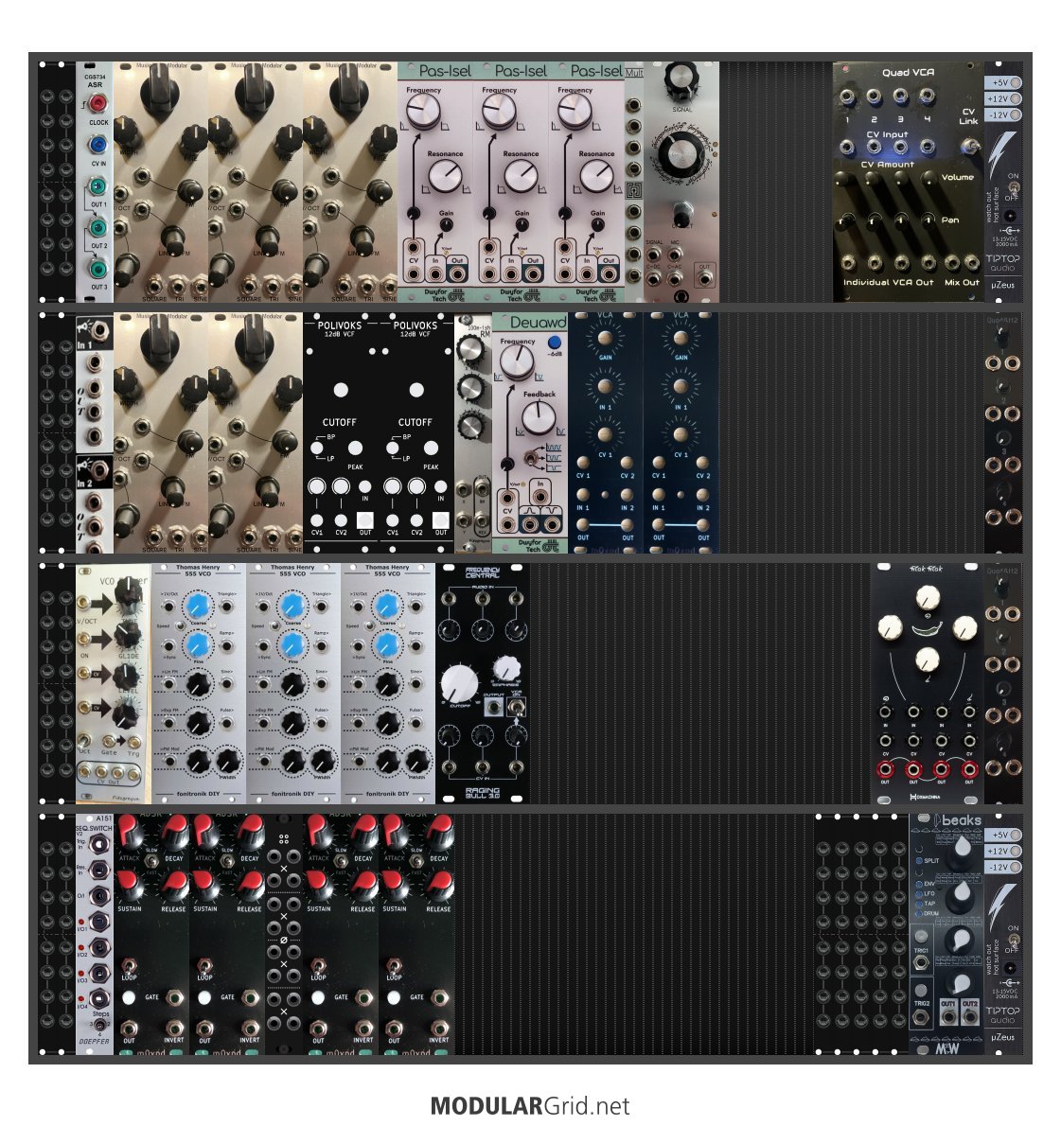
Task: Click the Deuawd Frequency knob
Action: (517, 361)
